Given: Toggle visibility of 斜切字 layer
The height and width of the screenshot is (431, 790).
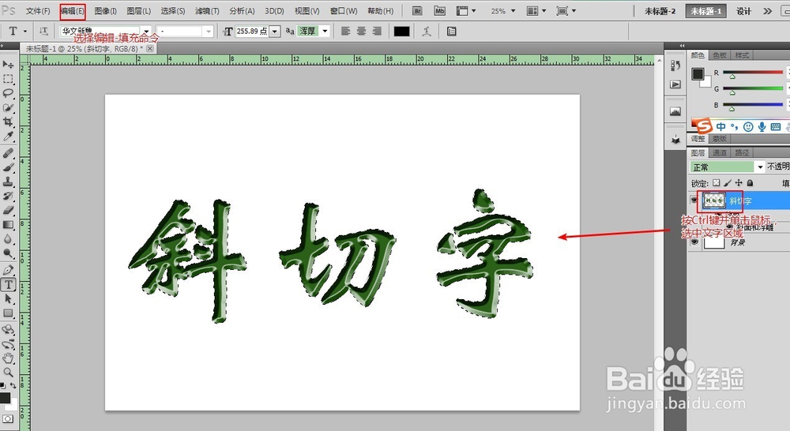Looking at the screenshot, I should [694, 201].
